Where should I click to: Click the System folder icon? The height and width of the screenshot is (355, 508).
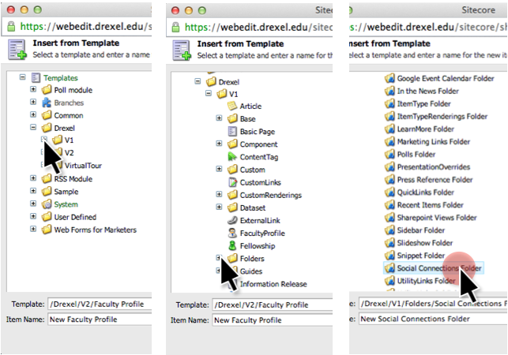(47, 204)
